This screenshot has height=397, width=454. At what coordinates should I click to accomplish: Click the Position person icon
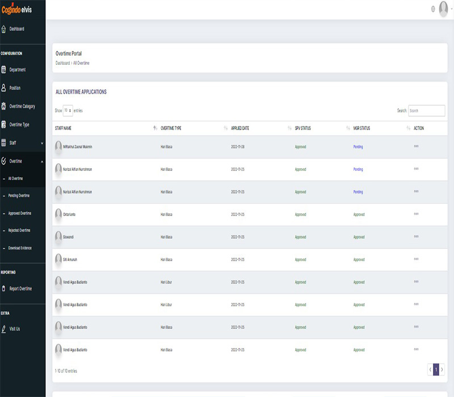[4, 88]
